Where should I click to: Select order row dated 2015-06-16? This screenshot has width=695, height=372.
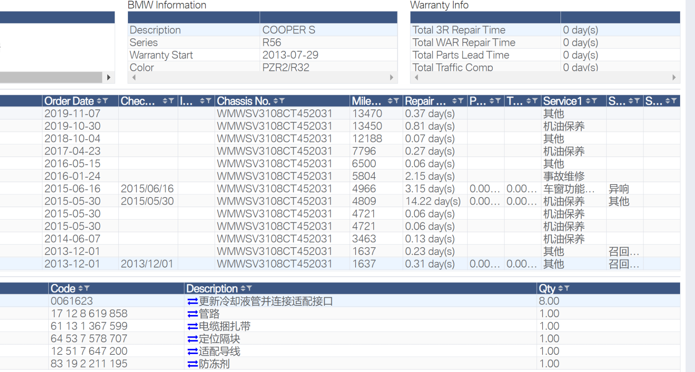340,189
